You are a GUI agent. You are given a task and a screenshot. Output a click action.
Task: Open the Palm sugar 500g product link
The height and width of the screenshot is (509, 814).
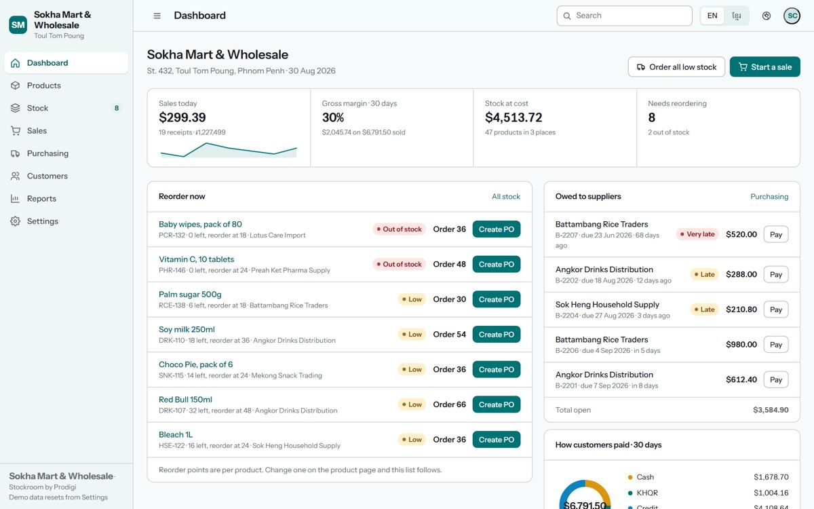tap(190, 295)
